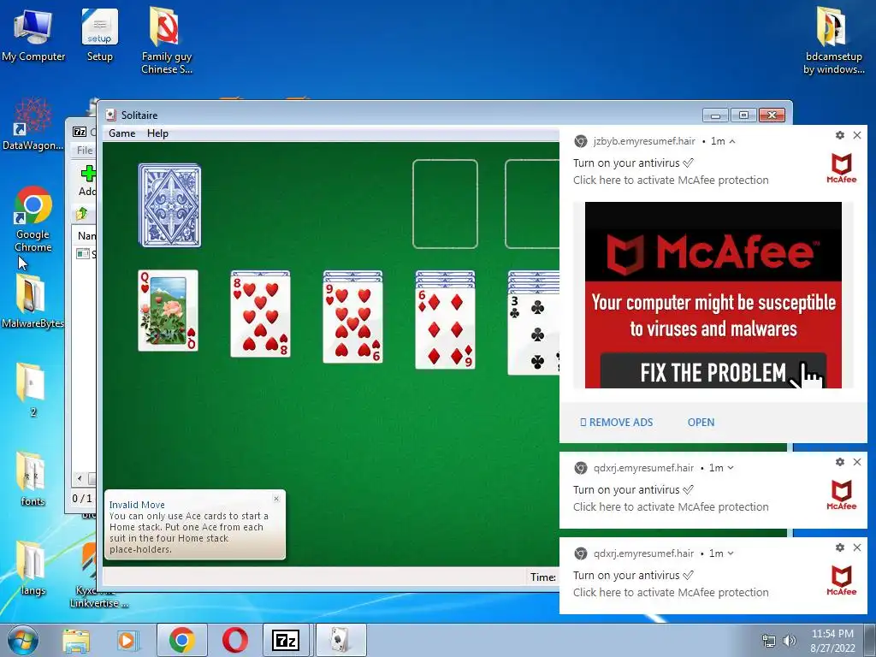Click REMOVE ADS in the notification
The width and height of the screenshot is (876, 657).
pos(616,423)
